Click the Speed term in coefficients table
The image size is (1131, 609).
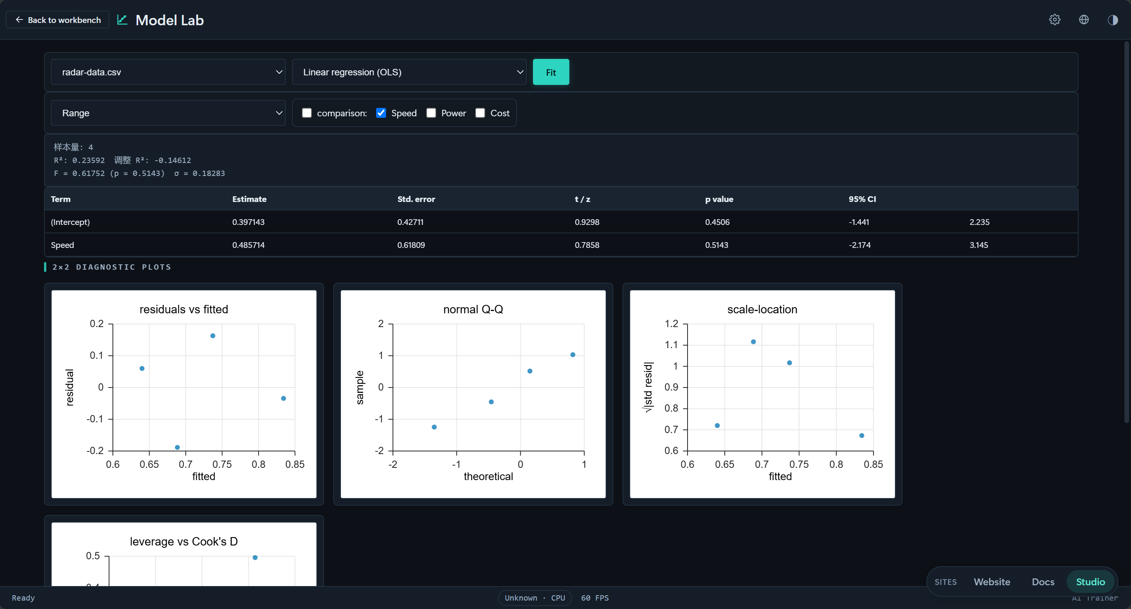tap(62, 245)
